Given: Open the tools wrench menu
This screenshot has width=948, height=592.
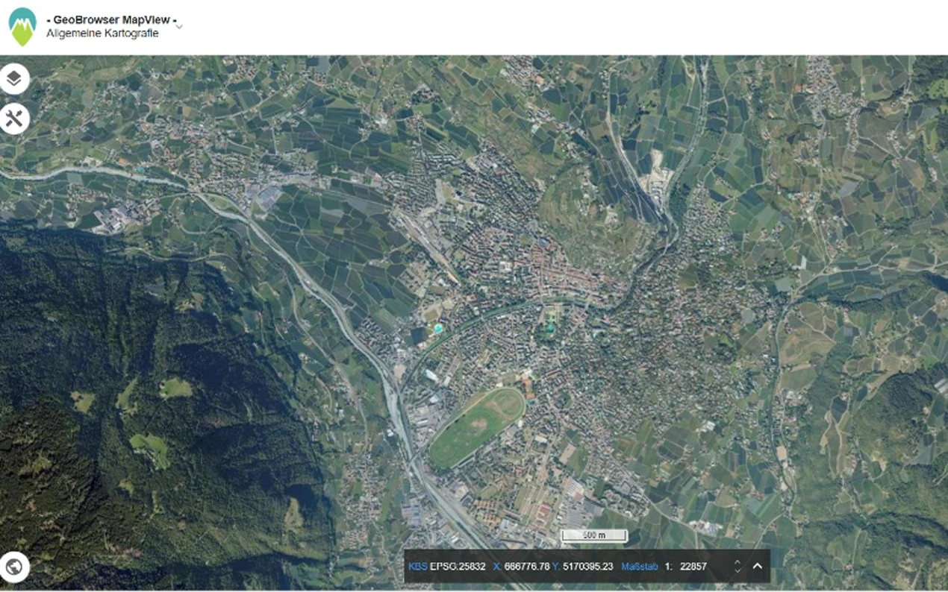Looking at the screenshot, I should click(x=14, y=118).
